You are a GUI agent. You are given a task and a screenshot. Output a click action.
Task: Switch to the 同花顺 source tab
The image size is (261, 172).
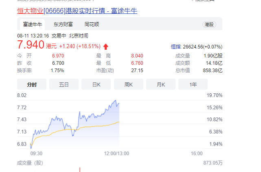pos(92,24)
